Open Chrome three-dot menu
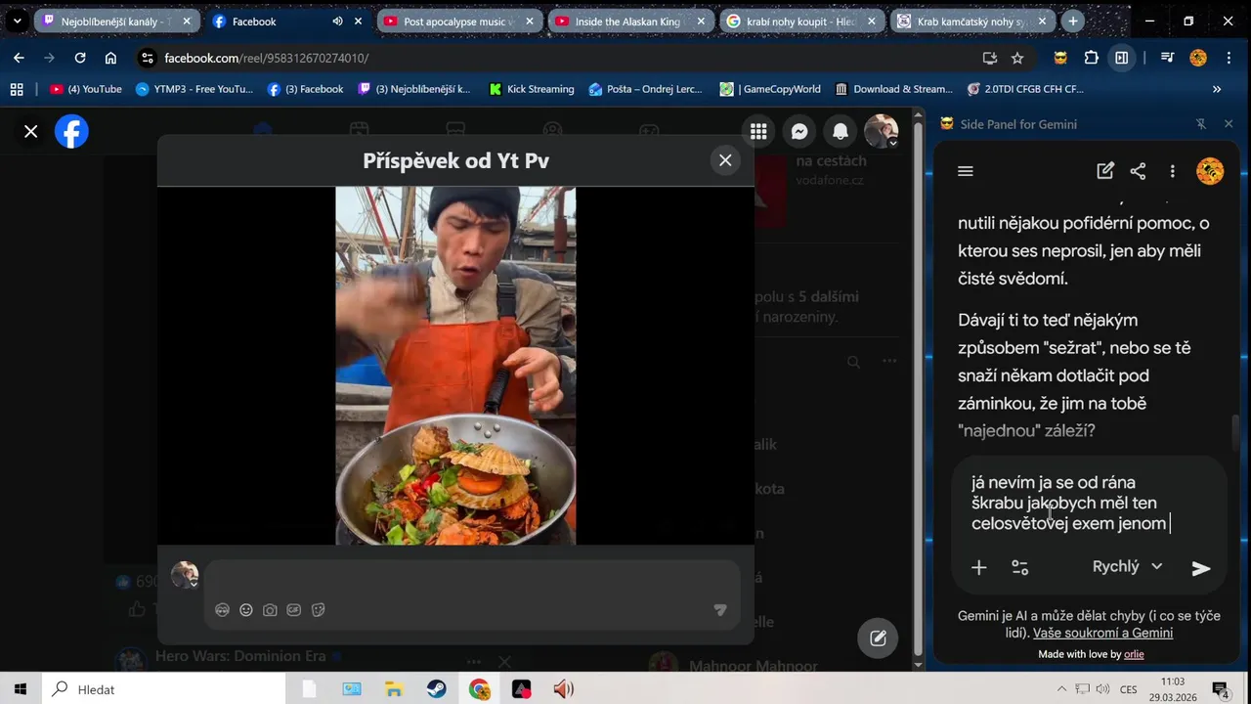Image resolution: width=1251 pixels, height=704 pixels. [x=1229, y=58]
